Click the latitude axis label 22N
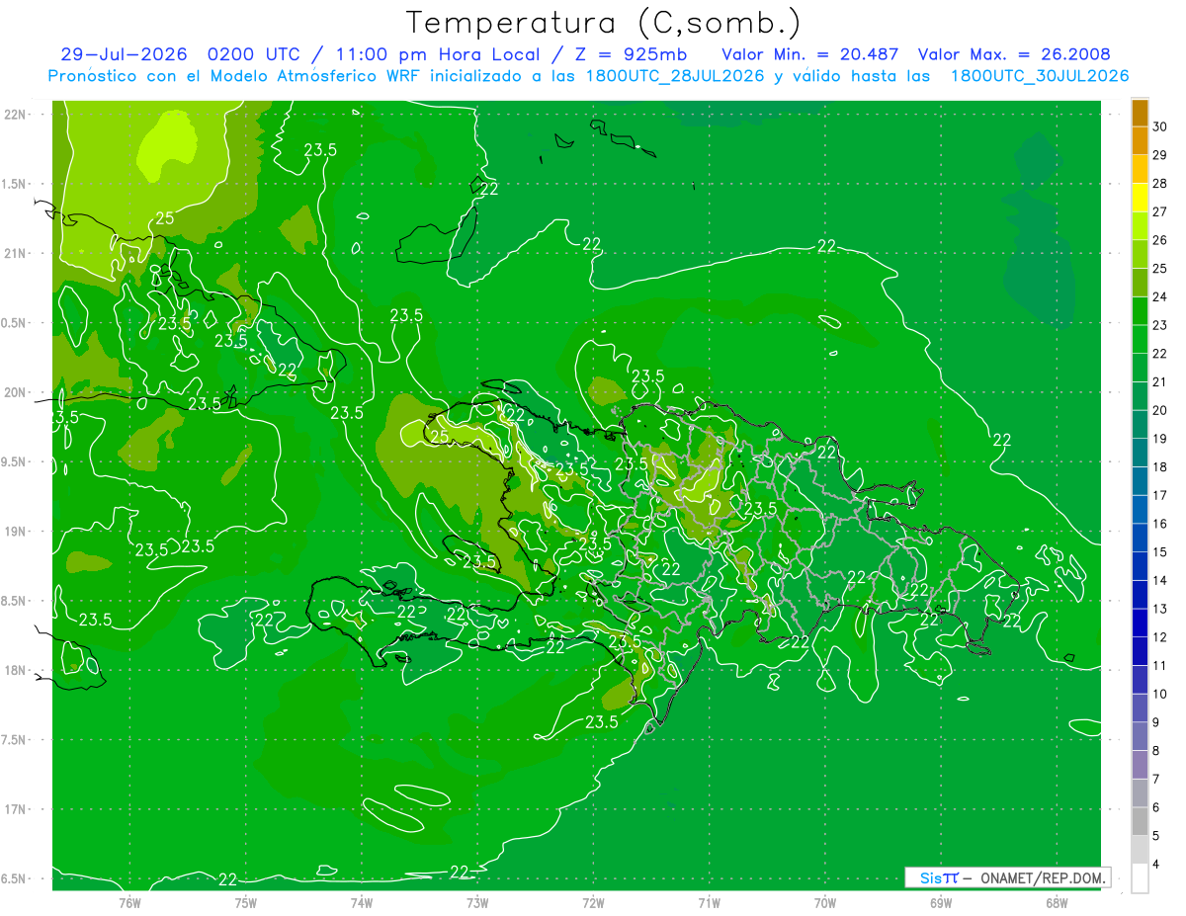 pyautogui.click(x=16, y=115)
